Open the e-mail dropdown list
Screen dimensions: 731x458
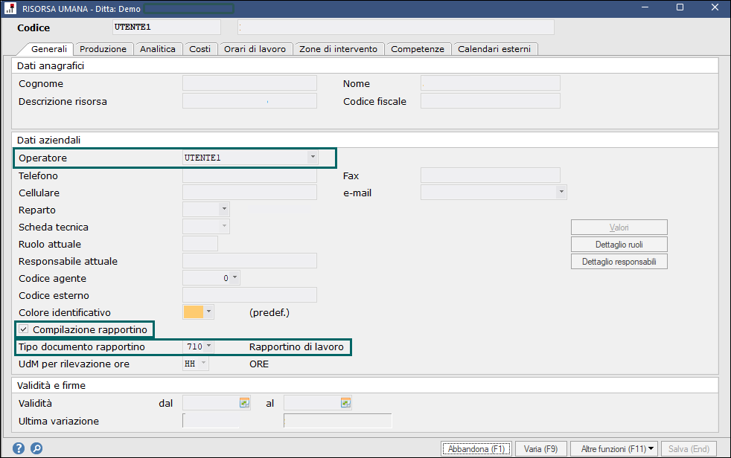[561, 193]
